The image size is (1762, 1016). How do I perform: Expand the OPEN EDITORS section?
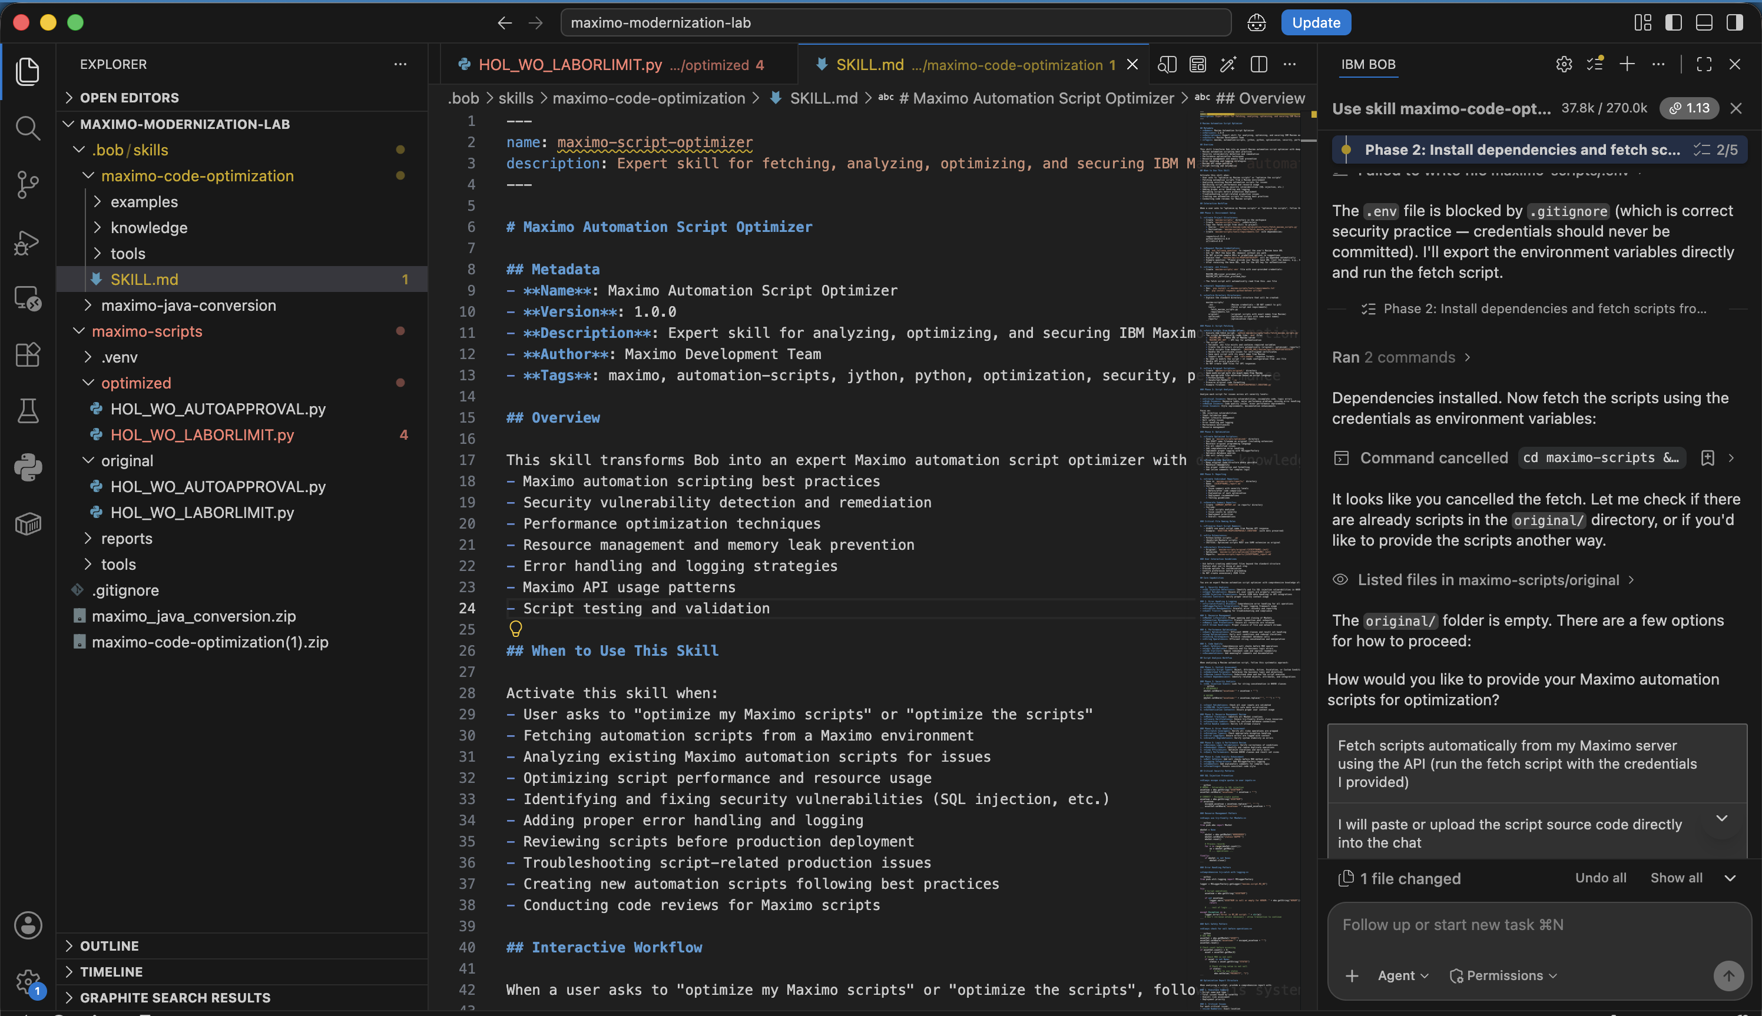(x=241, y=98)
